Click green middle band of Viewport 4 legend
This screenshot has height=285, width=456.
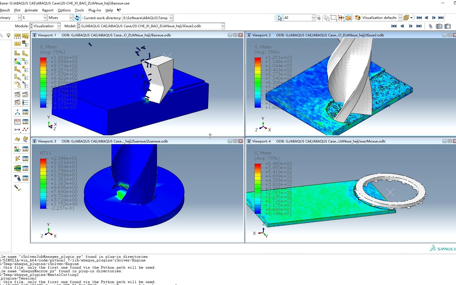258,189
